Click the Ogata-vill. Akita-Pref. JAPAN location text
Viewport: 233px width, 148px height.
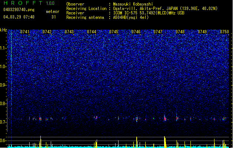pos(165,9)
